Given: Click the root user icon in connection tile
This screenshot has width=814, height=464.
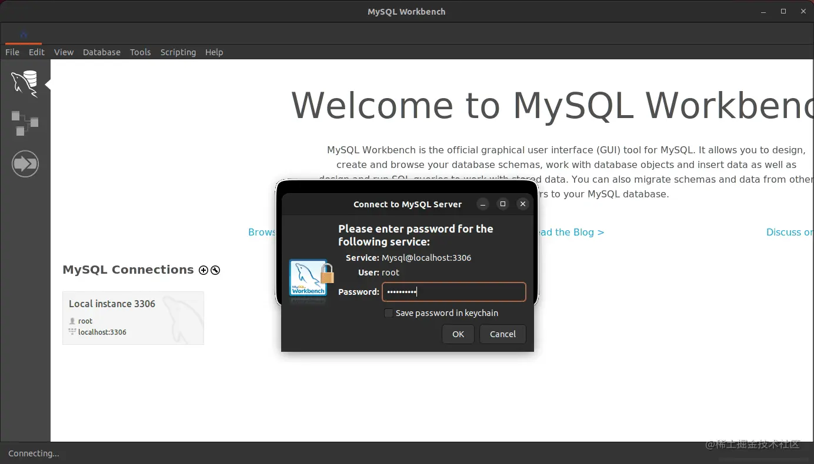Looking at the screenshot, I should pyautogui.click(x=72, y=321).
